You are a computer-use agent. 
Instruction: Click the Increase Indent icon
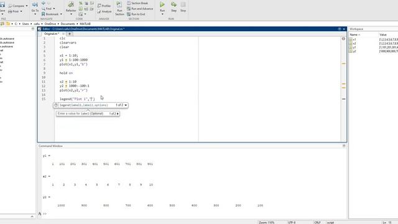[86, 9]
